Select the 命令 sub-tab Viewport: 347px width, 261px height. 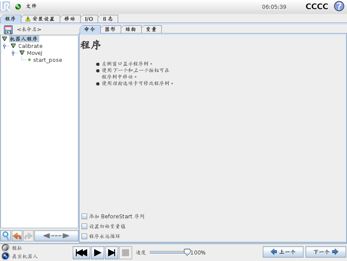point(90,29)
